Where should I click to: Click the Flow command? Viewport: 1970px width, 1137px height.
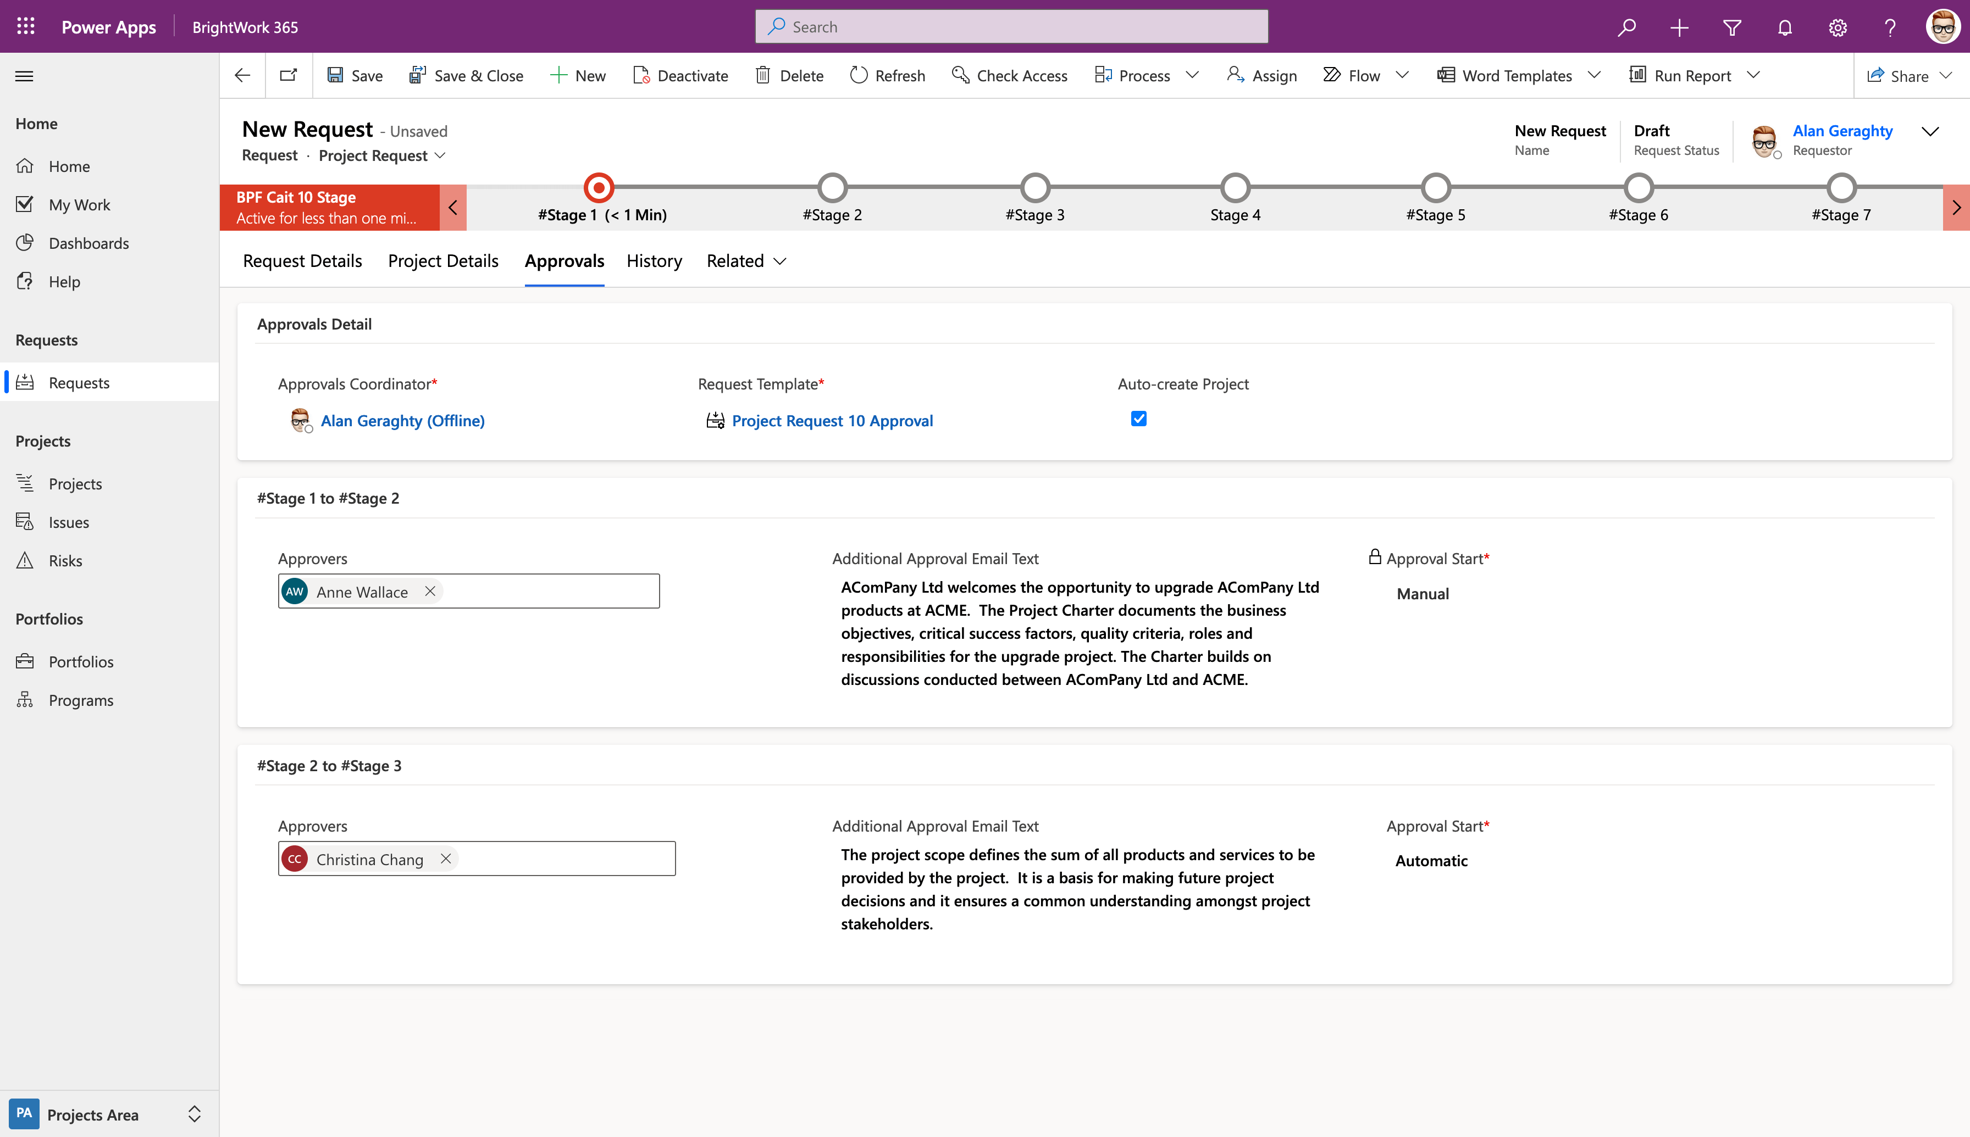click(1351, 76)
